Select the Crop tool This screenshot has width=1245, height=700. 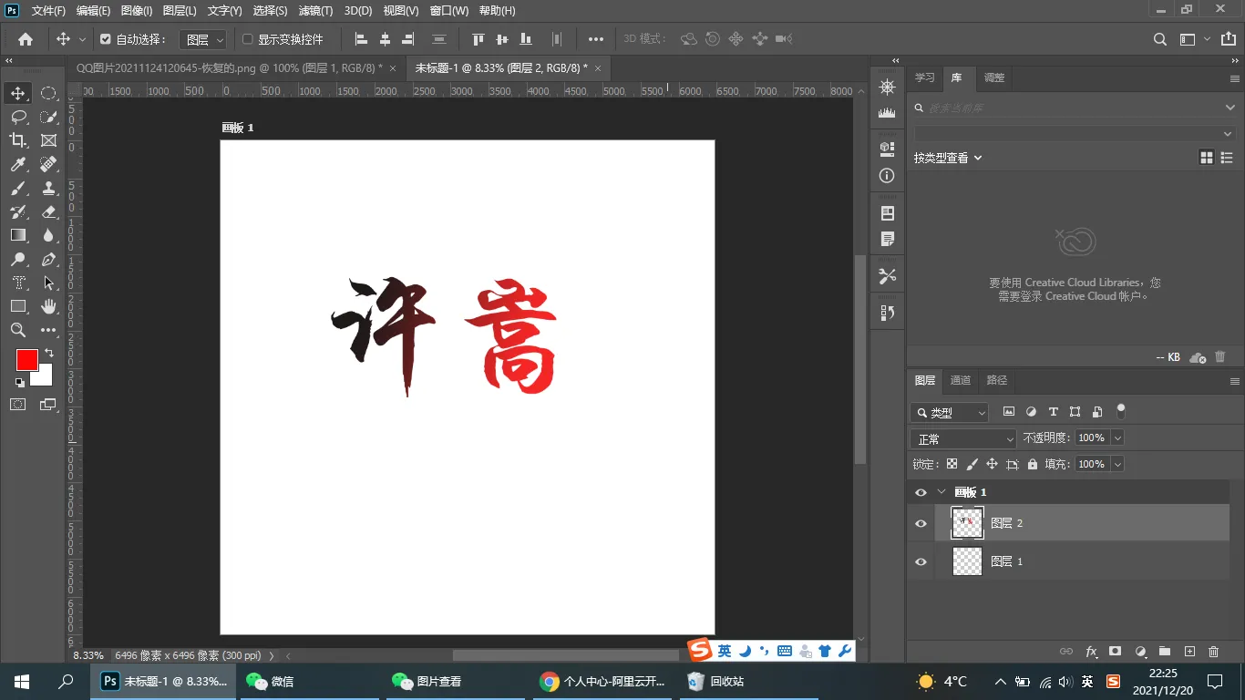pyautogui.click(x=18, y=140)
